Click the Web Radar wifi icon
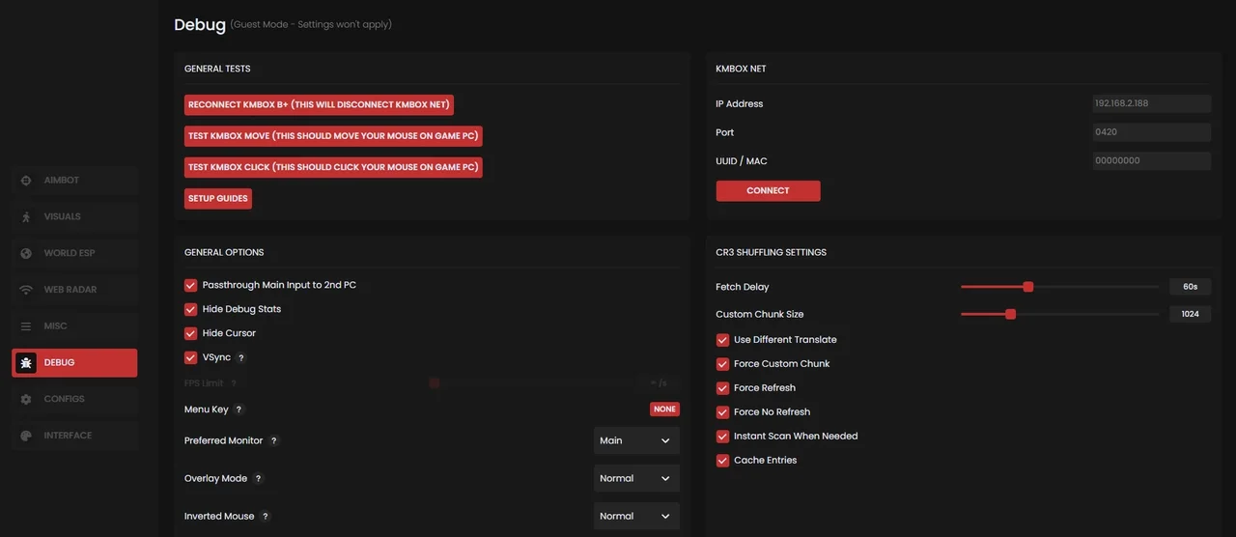 pos(26,290)
